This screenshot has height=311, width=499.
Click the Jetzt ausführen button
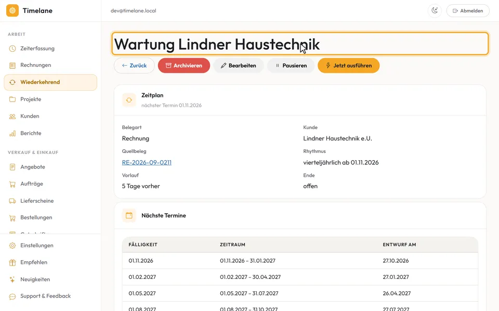pos(348,66)
